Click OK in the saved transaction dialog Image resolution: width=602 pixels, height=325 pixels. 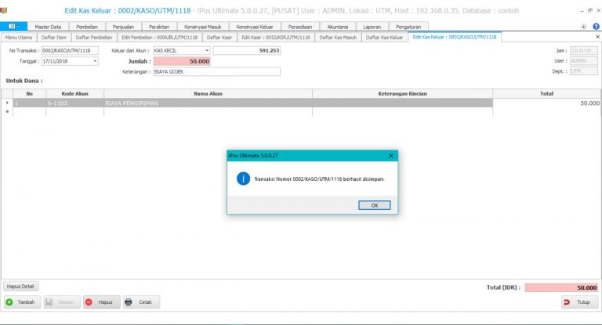tap(375, 205)
